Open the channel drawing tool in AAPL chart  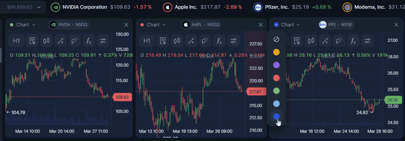click(x=205, y=41)
